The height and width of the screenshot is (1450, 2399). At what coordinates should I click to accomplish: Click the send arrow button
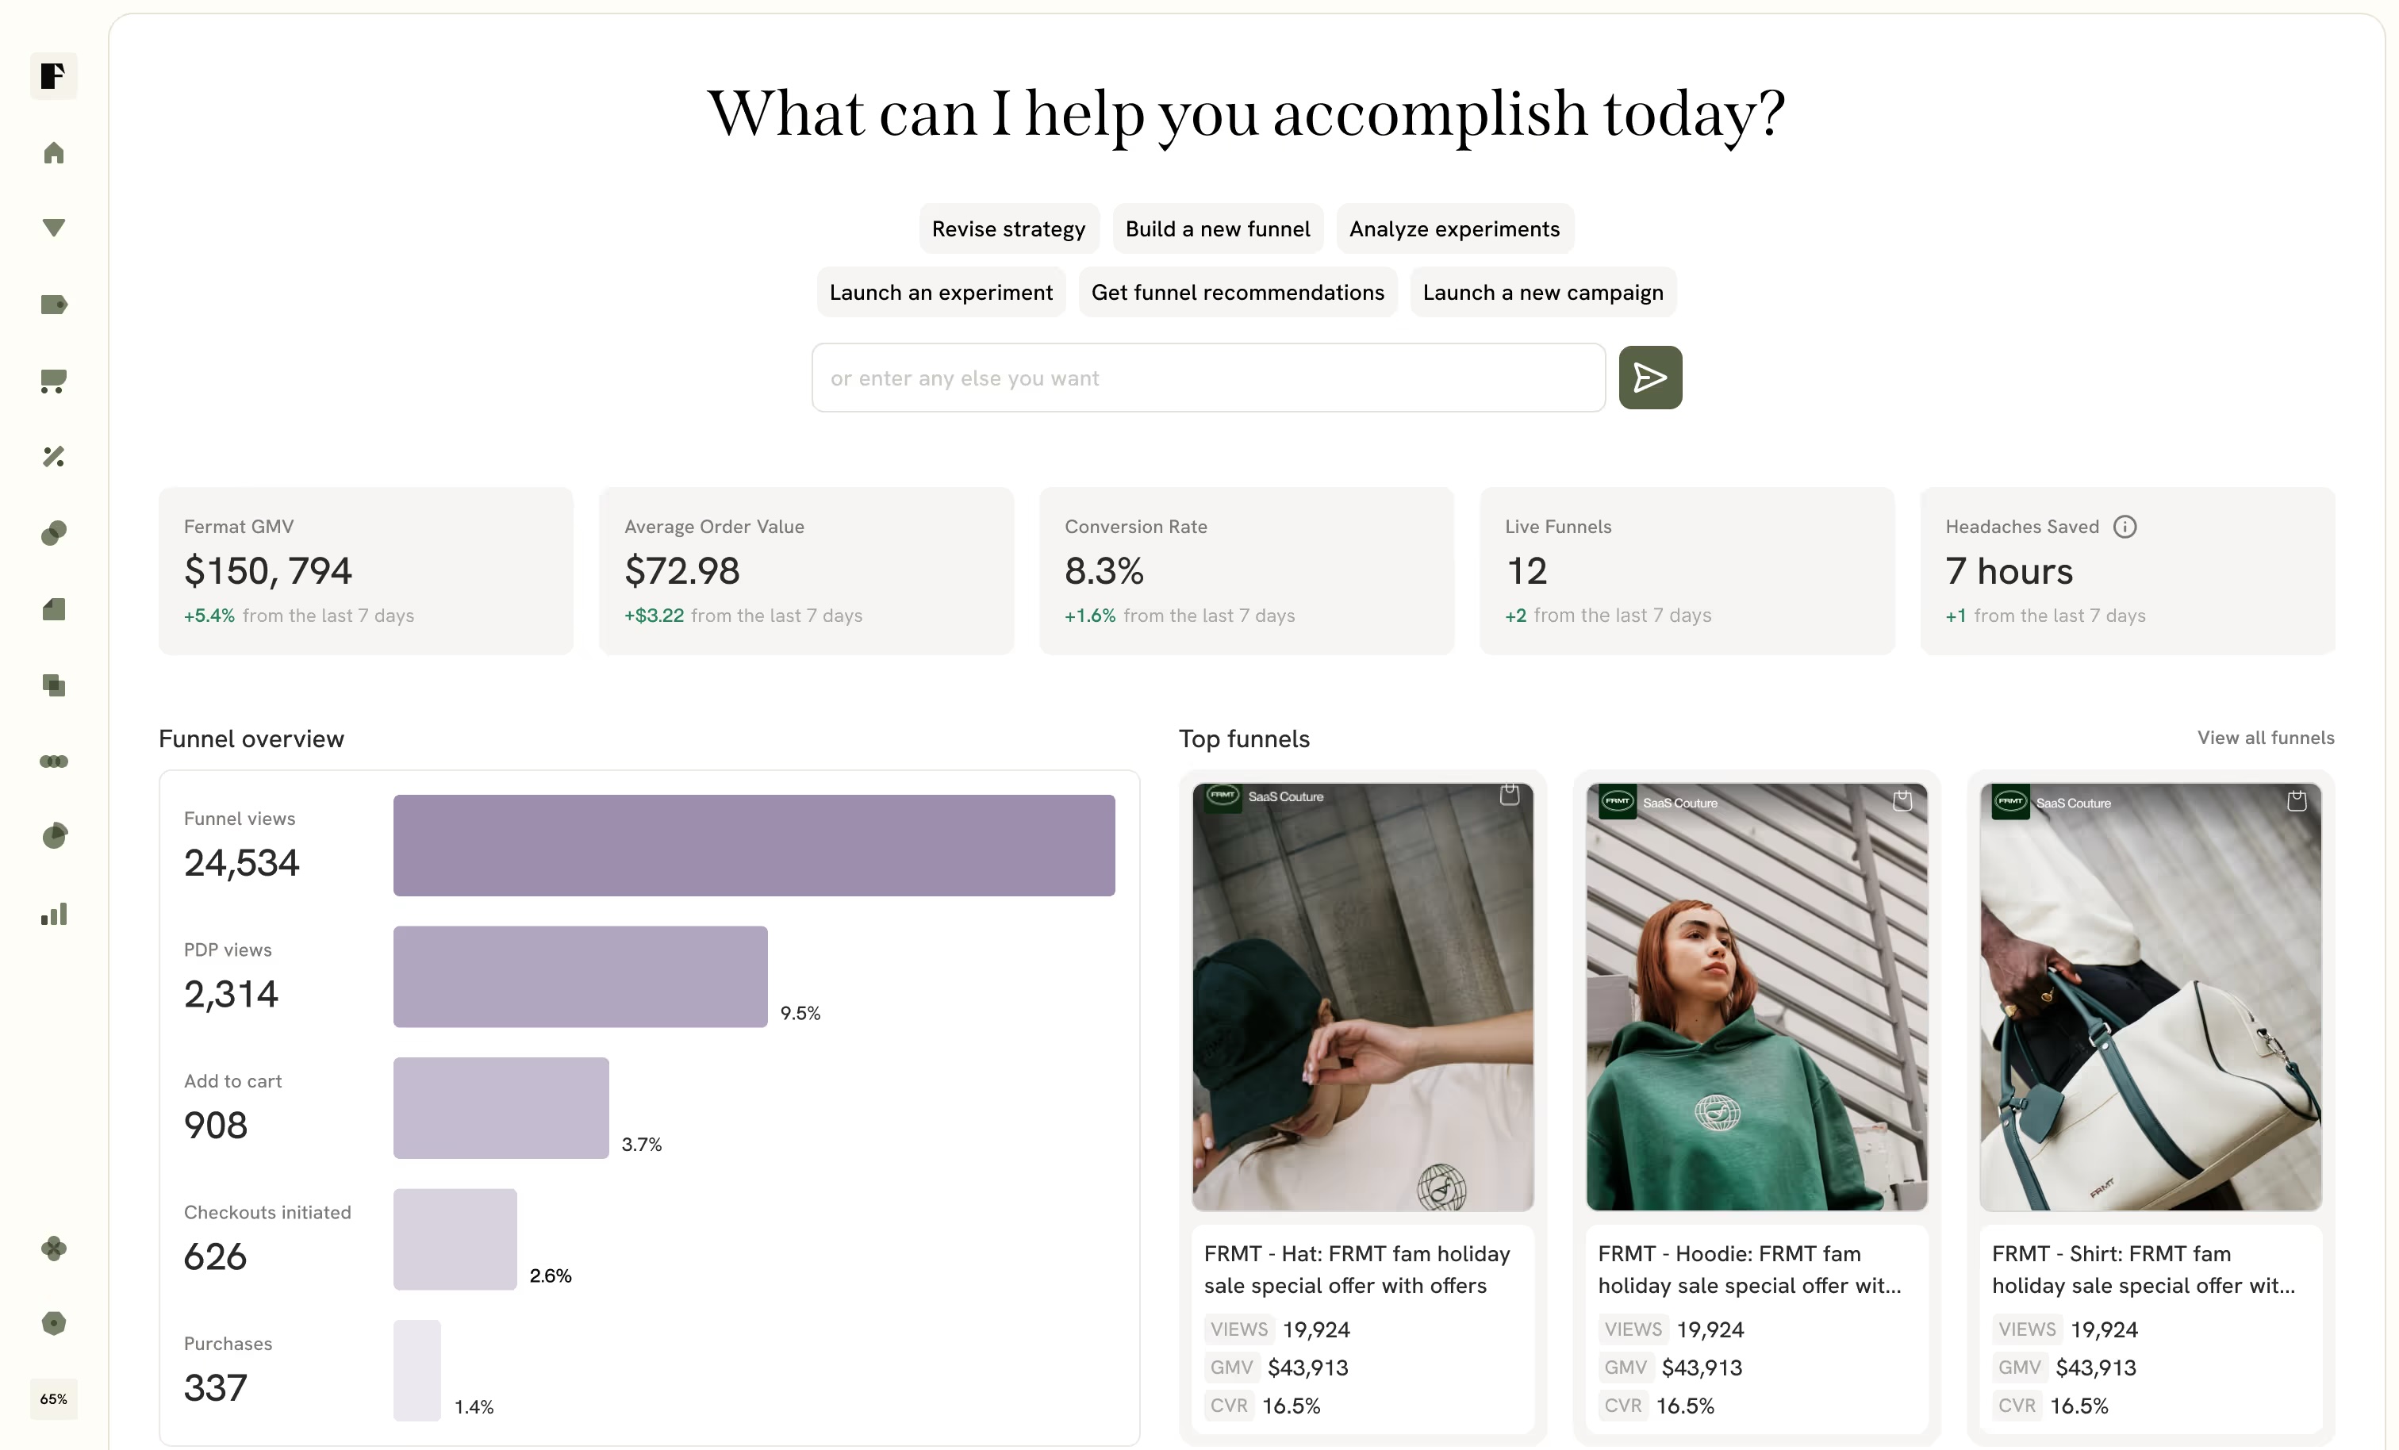(x=1650, y=378)
